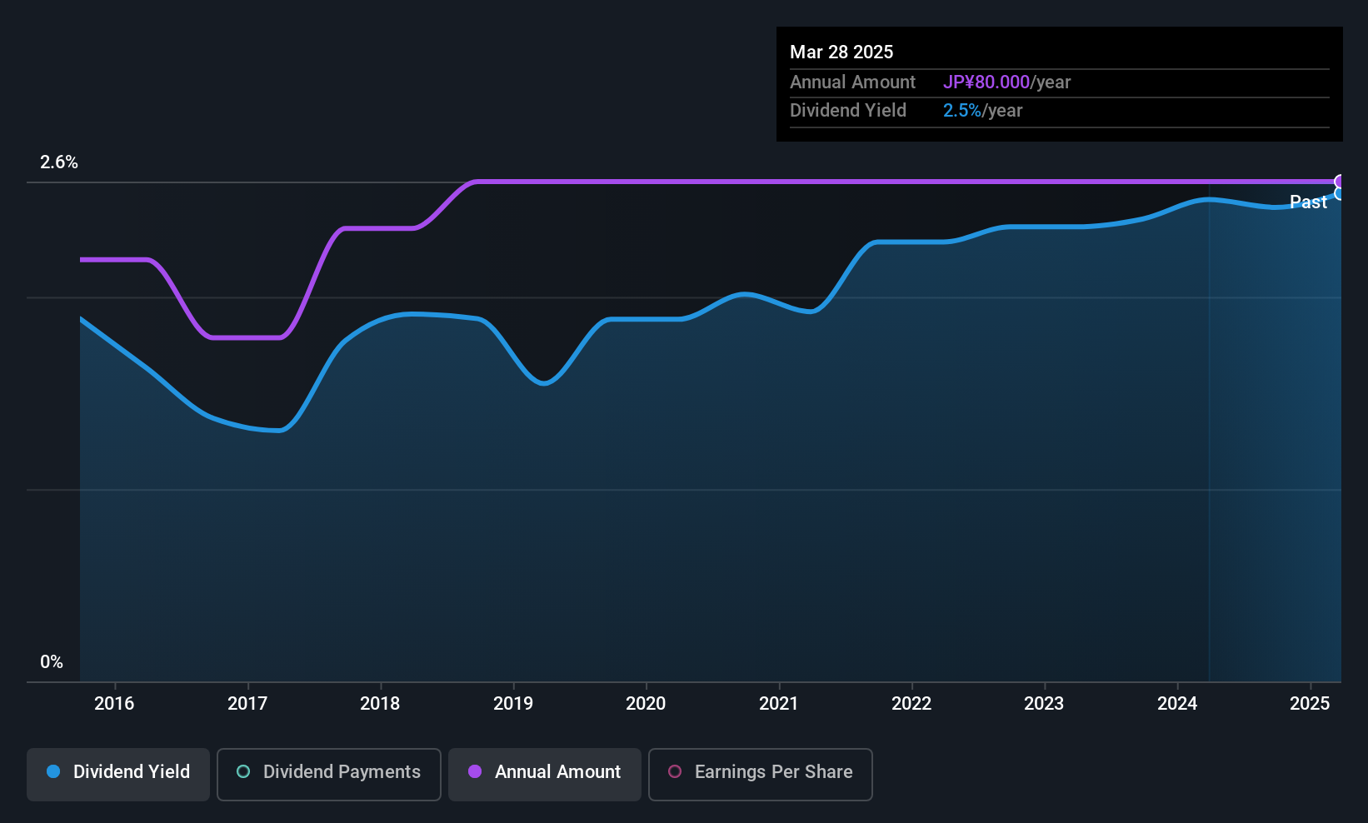Click the 2016 x-axis label
Image resolution: width=1368 pixels, height=823 pixels.
114,703
